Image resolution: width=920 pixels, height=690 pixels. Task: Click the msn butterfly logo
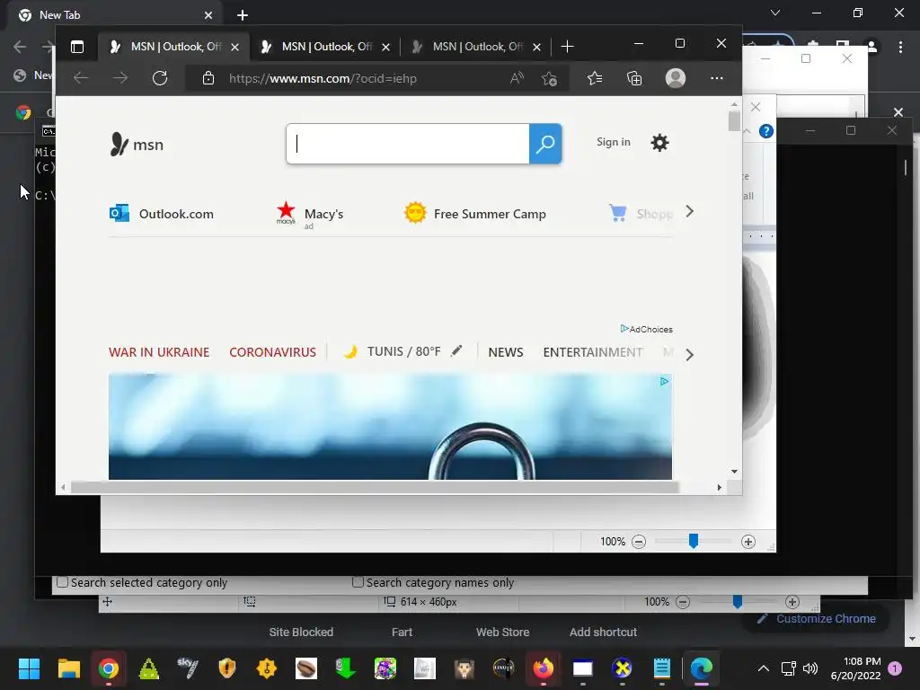tap(137, 144)
